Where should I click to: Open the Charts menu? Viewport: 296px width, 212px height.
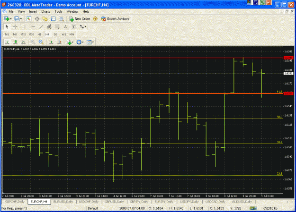(x=45, y=11)
